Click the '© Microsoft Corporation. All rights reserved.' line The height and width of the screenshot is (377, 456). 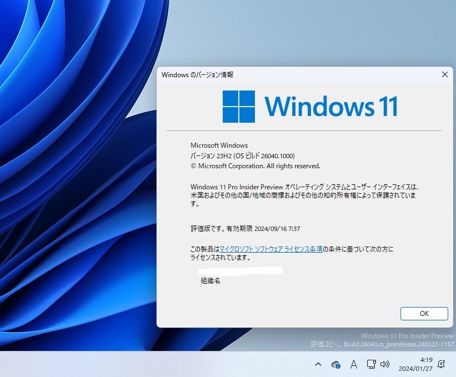coord(255,166)
